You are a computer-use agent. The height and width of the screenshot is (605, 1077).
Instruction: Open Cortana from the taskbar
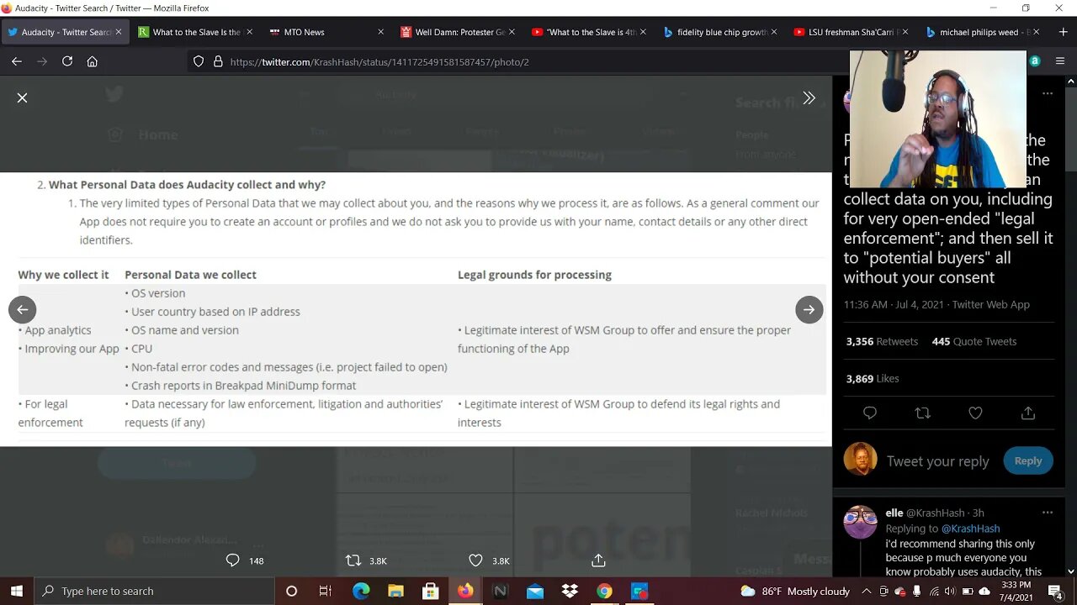(291, 591)
